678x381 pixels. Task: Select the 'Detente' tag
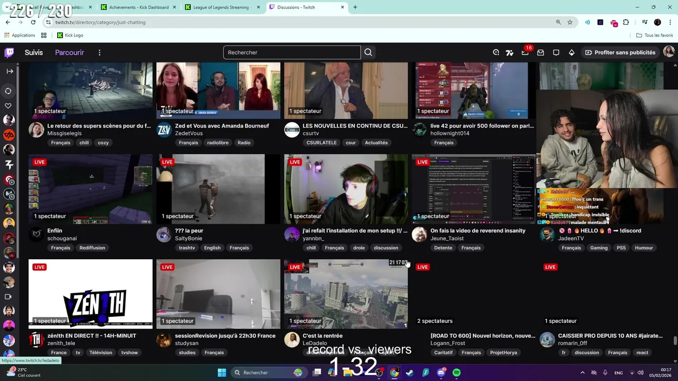point(443,248)
